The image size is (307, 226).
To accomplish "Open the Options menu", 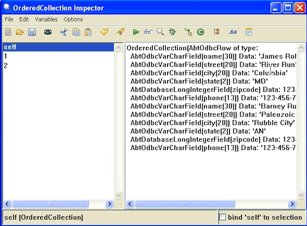I will pos(73,20).
